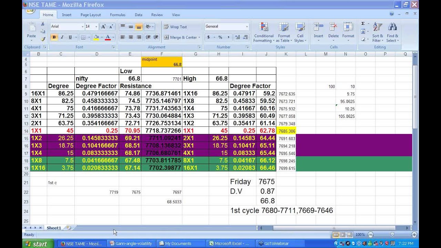Apply comma style format
Viewport: 441px width, 248px height.
pyautogui.click(x=228, y=37)
